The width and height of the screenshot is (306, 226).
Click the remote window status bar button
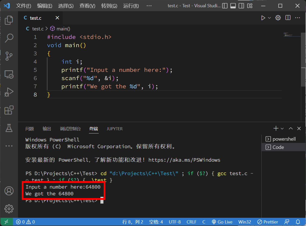point(6,222)
